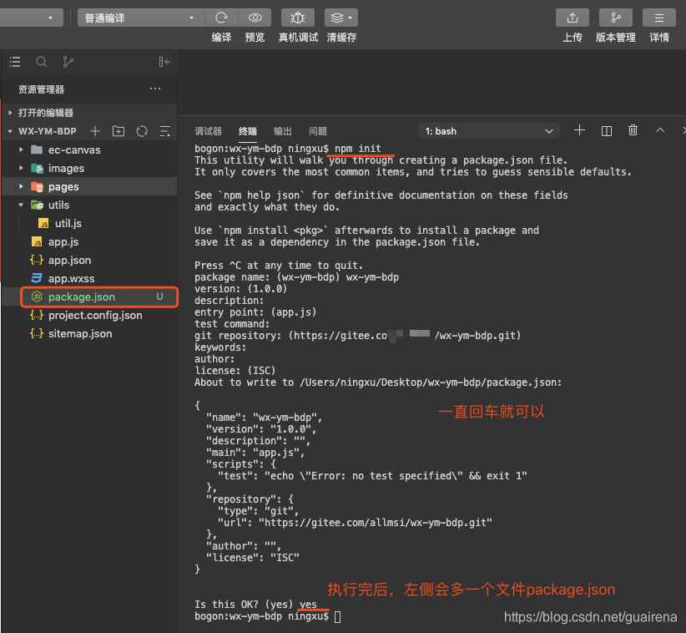
Task: Create new file in WX-YM-BDP
Action: coord(95,131)
